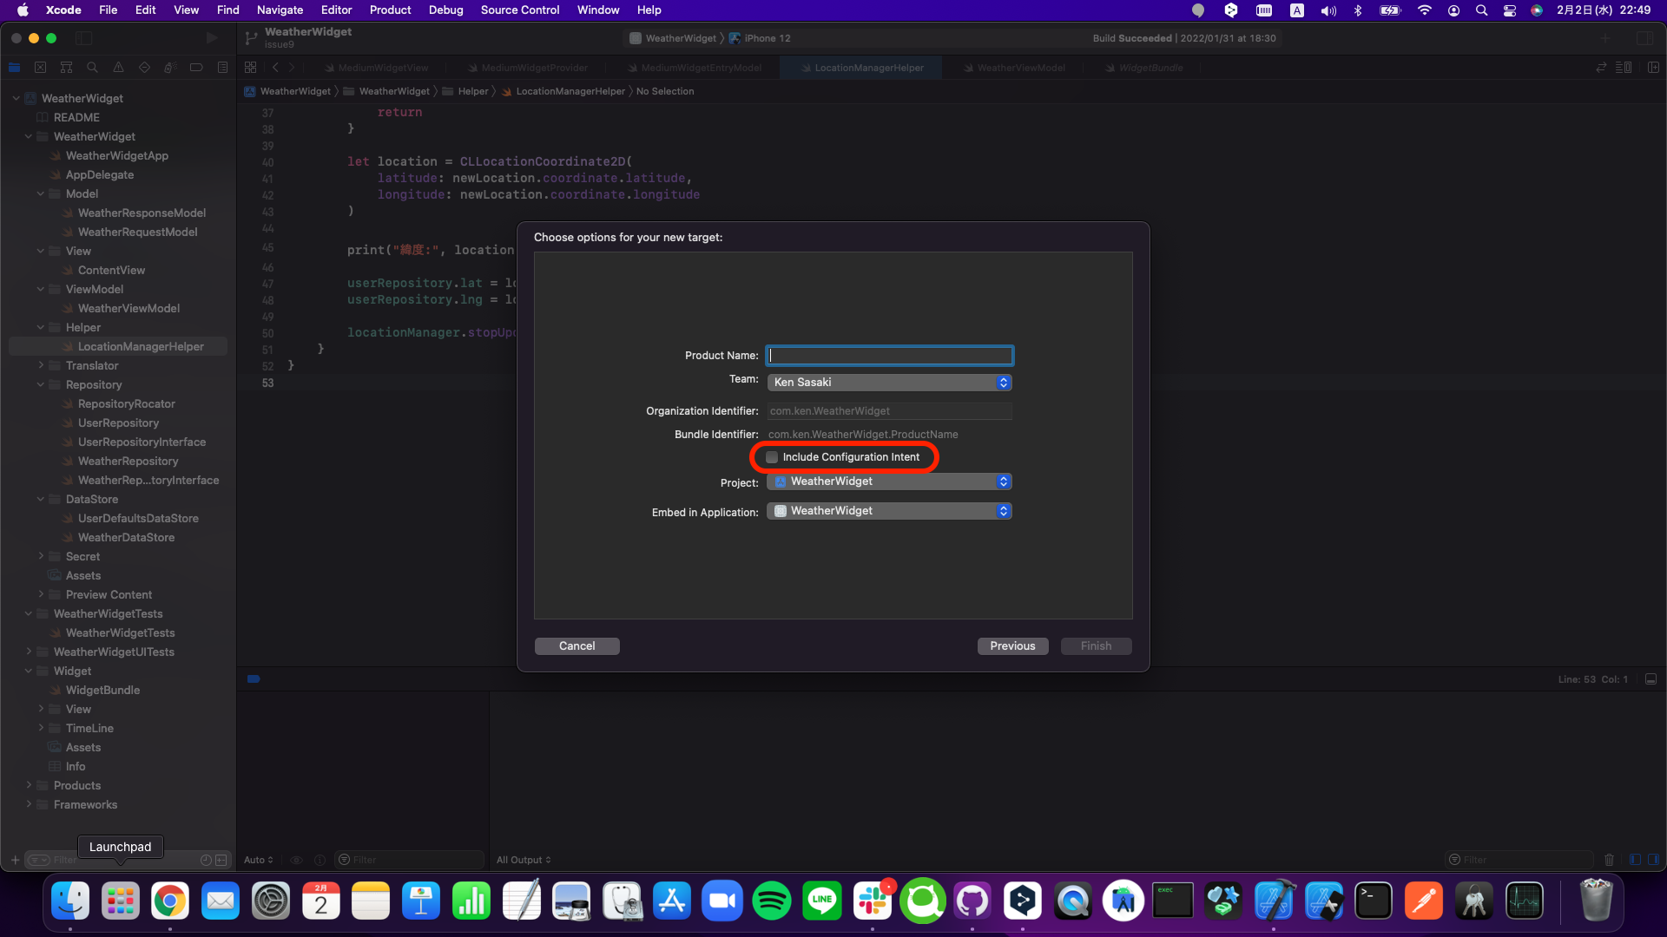This screenshot has width=1667, height=937.
Task: Click the Previous button
Action: tap(1012, 646)
